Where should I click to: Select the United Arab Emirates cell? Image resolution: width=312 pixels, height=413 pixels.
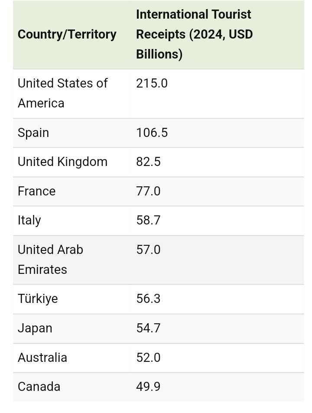coord(50,259)
